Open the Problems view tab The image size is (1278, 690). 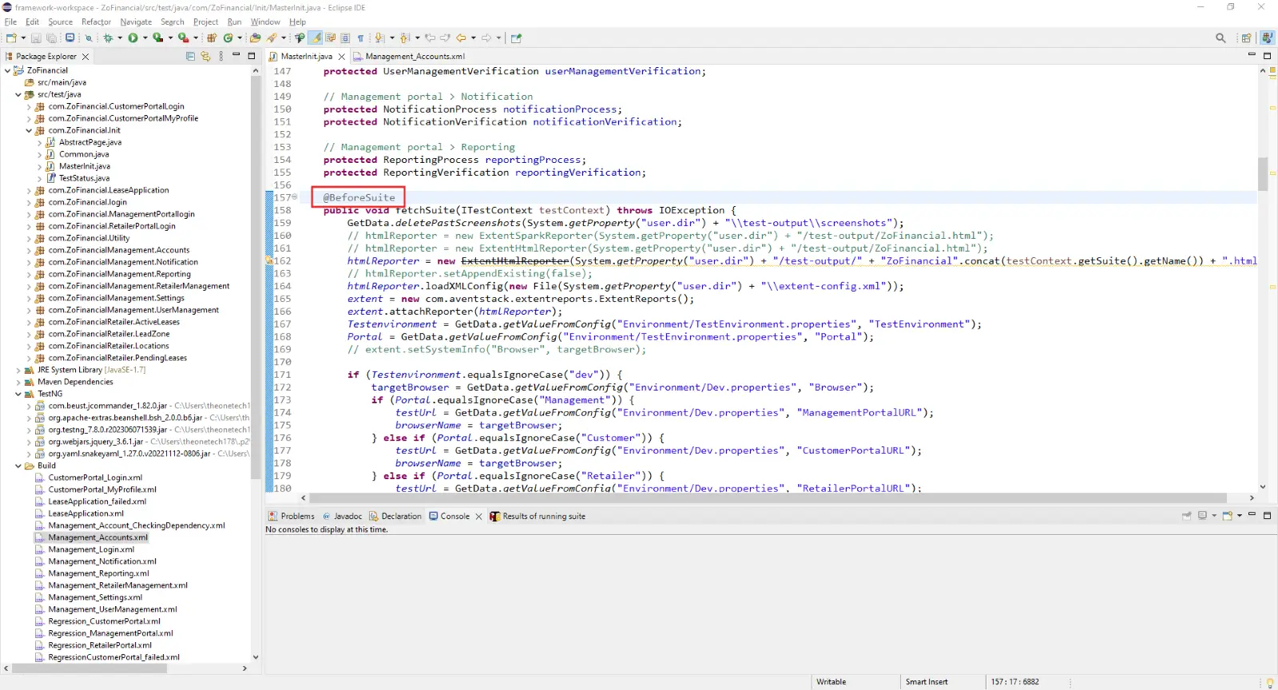click(x=297, y=516)
